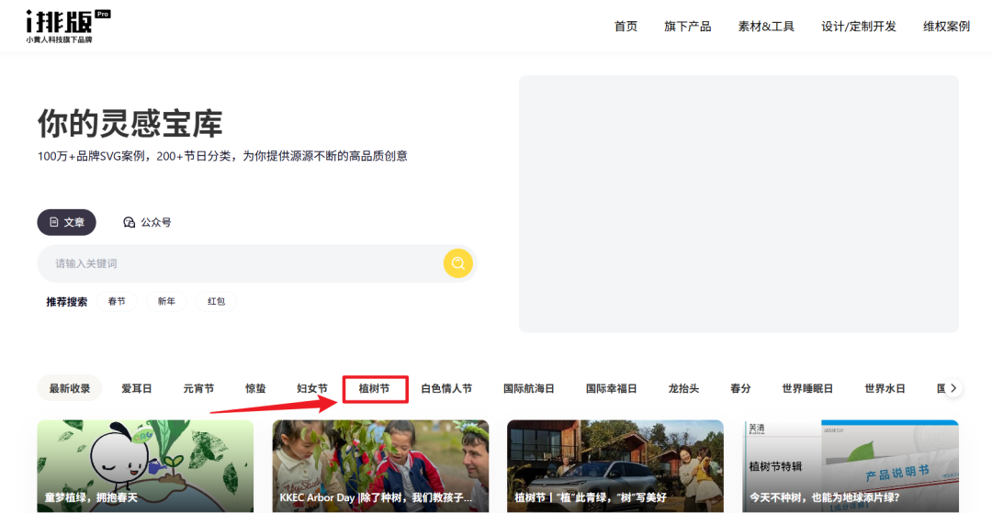Choose recommended search tag 红包
This screenshot has width=992, height=513.
[217, 302]
